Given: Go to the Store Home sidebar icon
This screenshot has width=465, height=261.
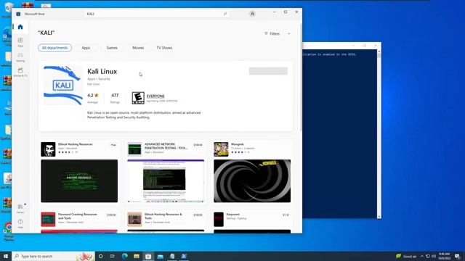Looking at the screenshot, I should coord(20,27).
